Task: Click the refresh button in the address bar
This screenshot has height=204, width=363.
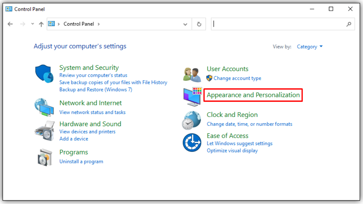Action: point(199,24)
